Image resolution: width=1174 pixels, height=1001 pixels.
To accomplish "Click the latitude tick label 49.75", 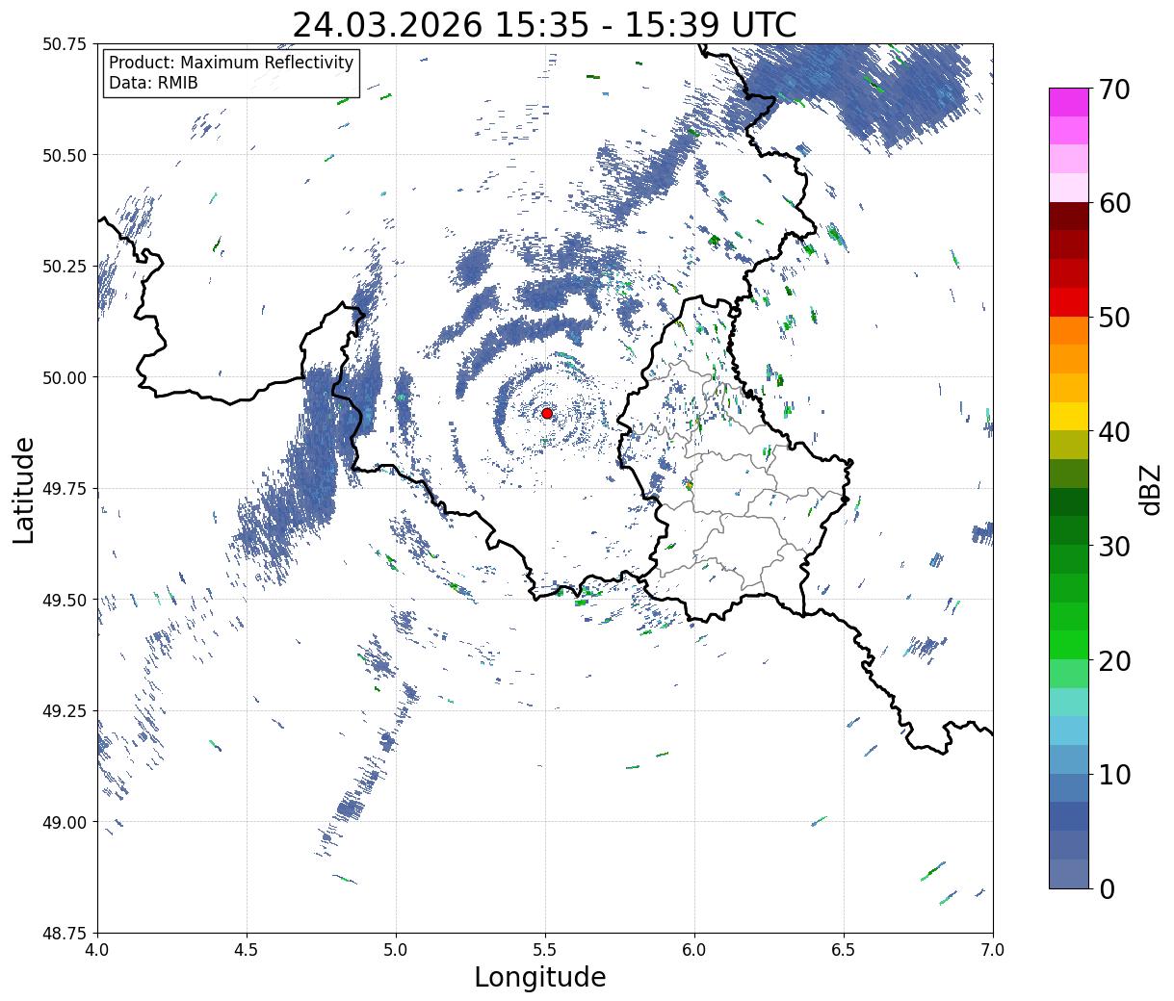I will 65,489.
